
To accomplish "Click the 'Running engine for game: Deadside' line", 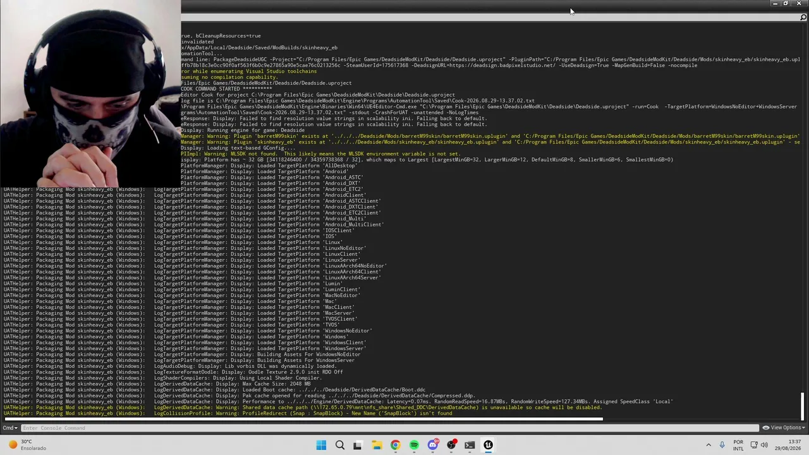I will click(243, 130).
